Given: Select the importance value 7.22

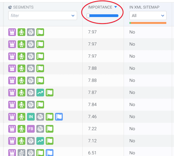Looking at the screenshot, I should (x=92, y=129).
